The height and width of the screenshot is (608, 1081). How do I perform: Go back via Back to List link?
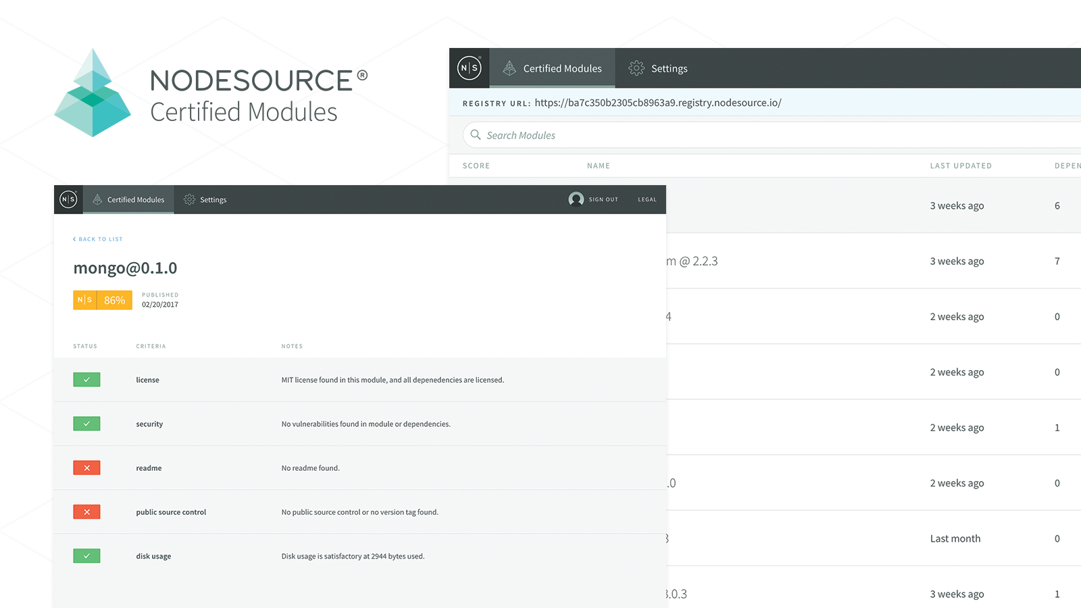98,239
